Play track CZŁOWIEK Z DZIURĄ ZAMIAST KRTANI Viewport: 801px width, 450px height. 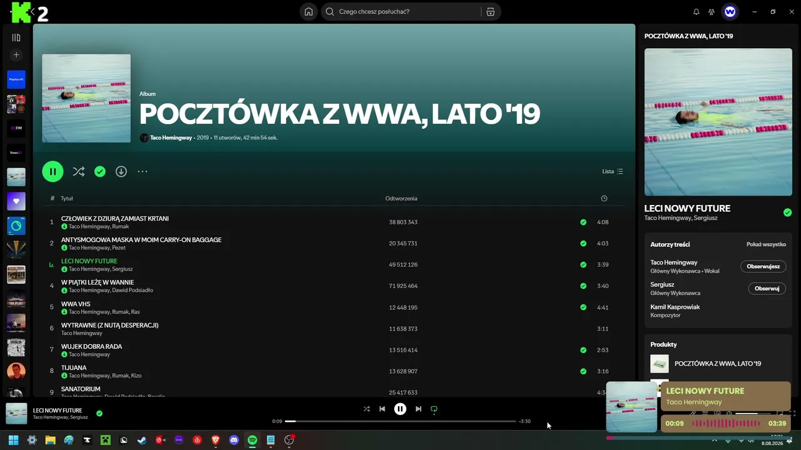tap(115, 219)
